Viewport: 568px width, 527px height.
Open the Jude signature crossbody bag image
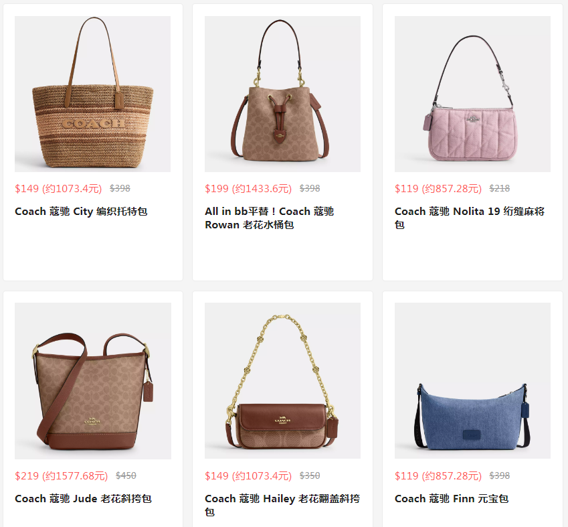(93, 381)
